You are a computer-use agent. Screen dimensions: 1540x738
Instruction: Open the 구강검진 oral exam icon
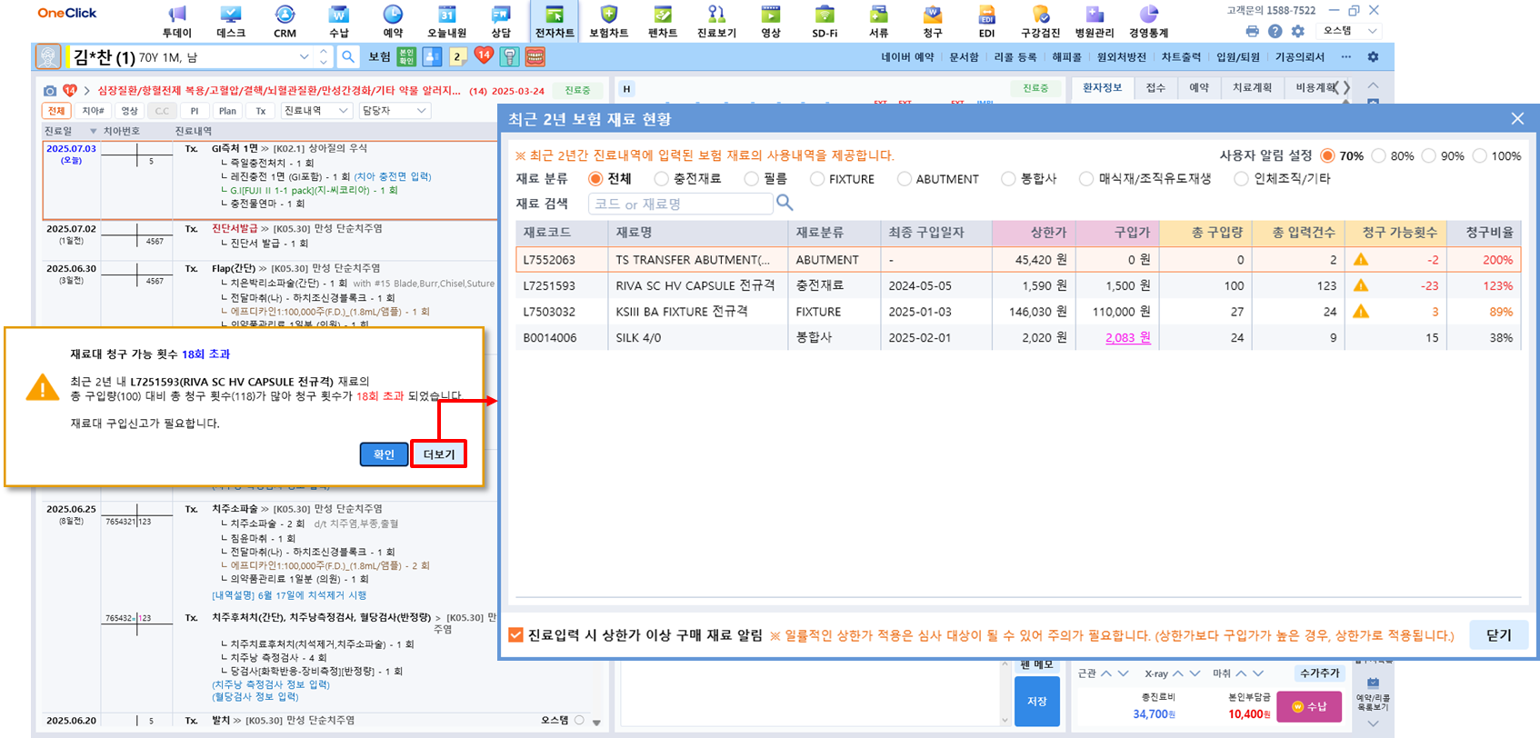tap(1040, 21)
